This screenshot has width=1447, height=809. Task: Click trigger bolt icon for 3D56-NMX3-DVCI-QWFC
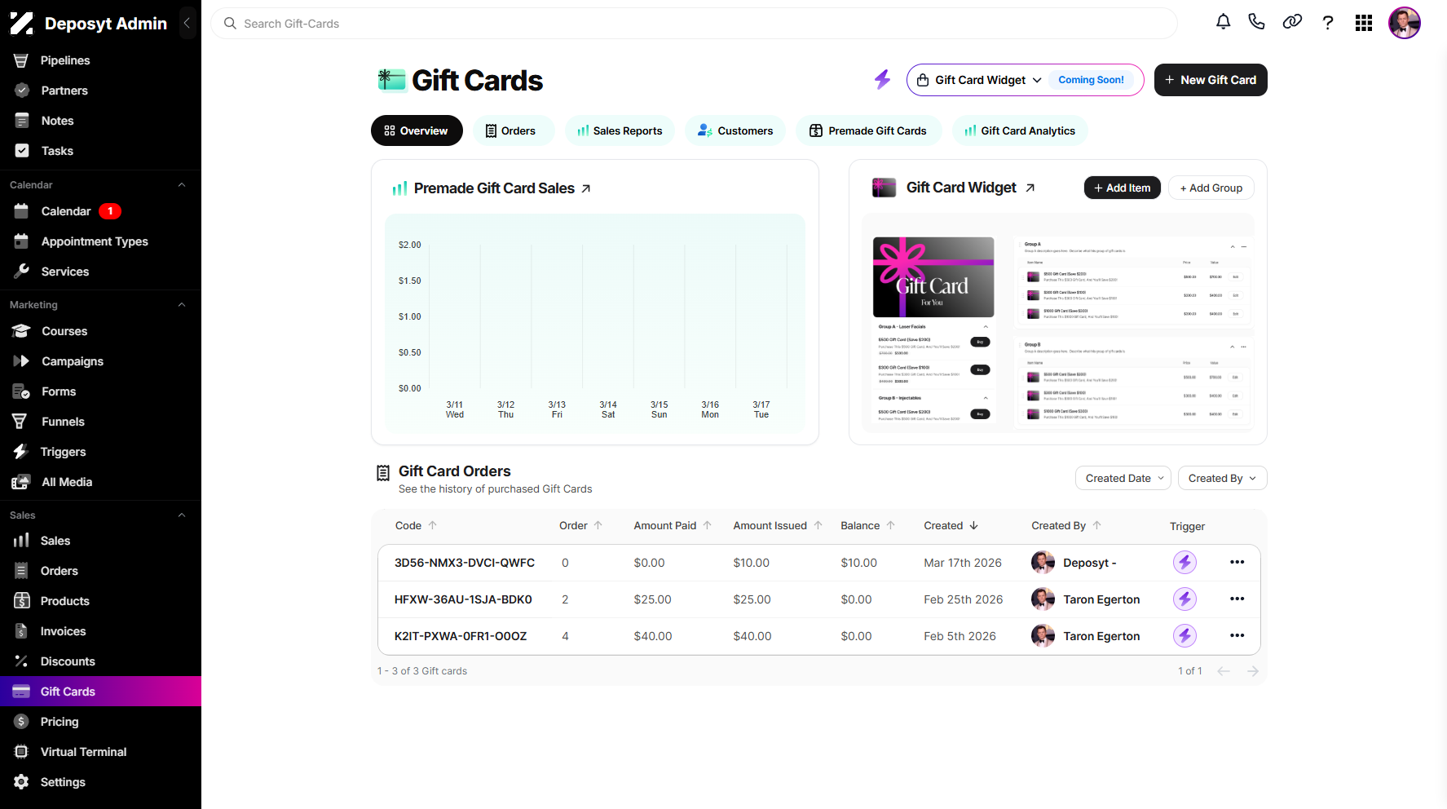point(1185,562)
